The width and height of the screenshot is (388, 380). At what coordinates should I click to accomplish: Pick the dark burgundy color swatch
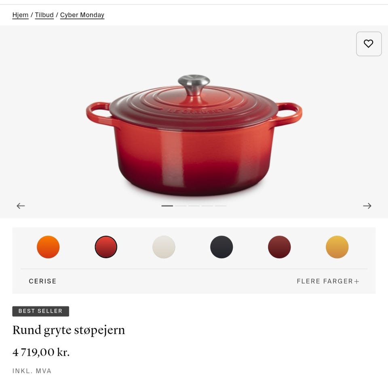point(279,247)
